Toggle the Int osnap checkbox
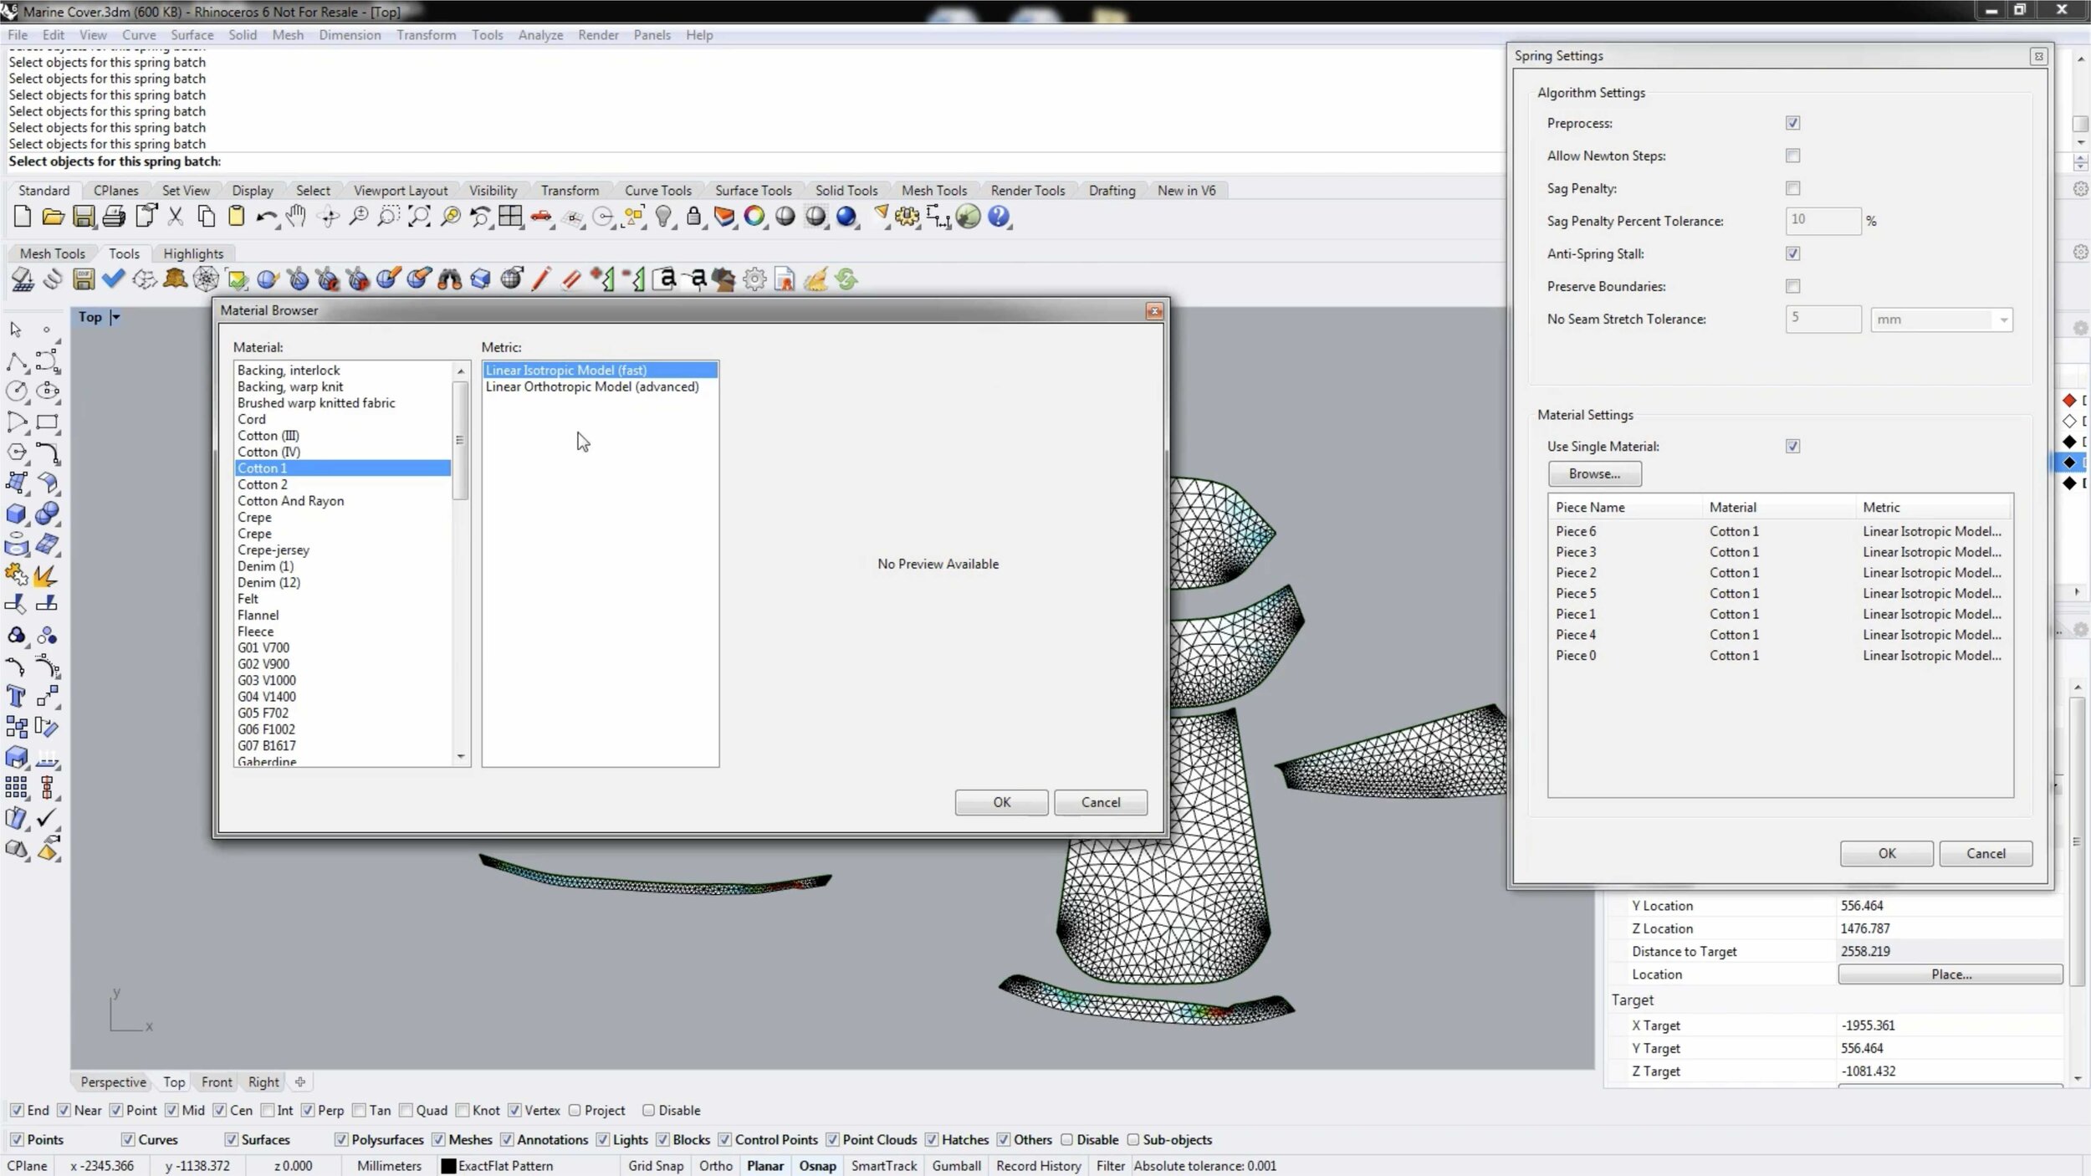The width and height of the screenshot is (2091, 1176). click(268, 1110)
